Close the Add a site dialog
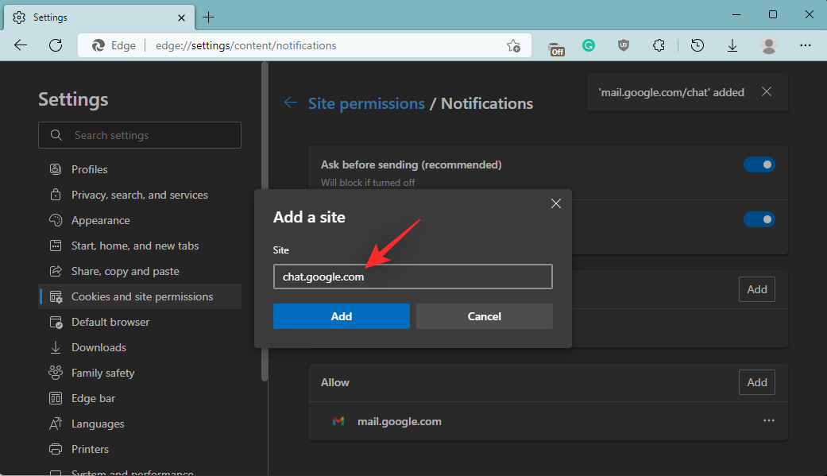This screenshot has height=476, width=827. point(556,204)
